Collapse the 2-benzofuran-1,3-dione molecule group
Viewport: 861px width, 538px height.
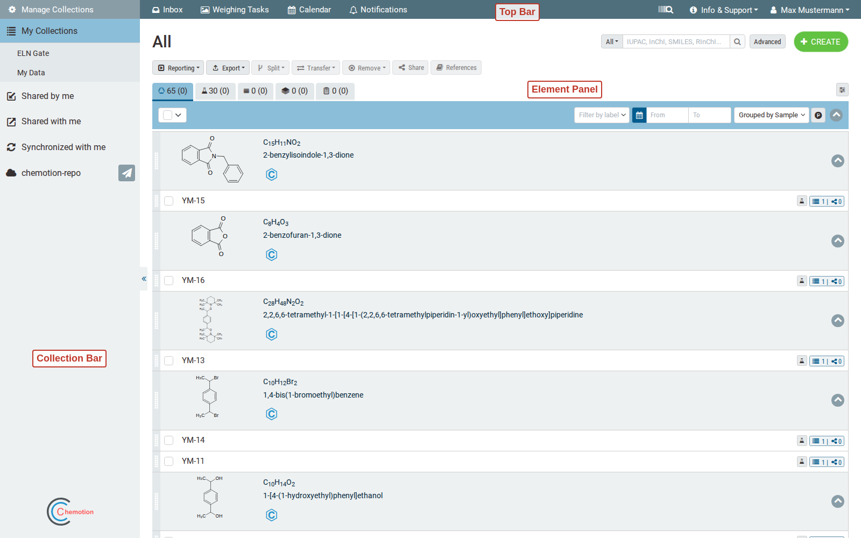(x=838, y=241)
